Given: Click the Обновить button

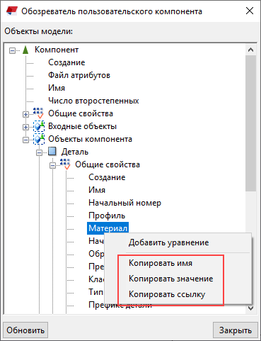Looking at the screenshot, I should (x=25, y=330).
